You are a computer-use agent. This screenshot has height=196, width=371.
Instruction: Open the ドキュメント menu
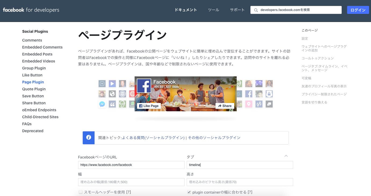(x=186, y=10)
